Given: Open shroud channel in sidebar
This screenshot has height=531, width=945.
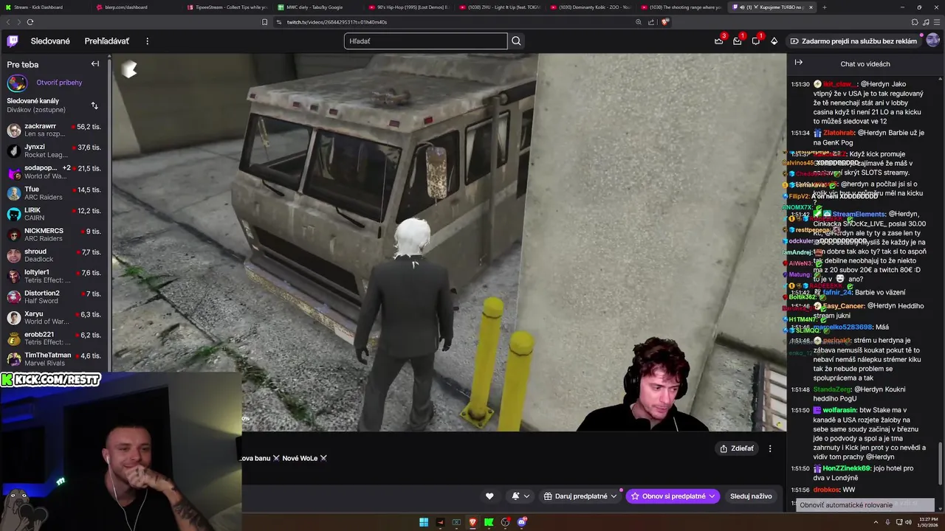Looking at the screenshot, I should (x=54, y=255).
